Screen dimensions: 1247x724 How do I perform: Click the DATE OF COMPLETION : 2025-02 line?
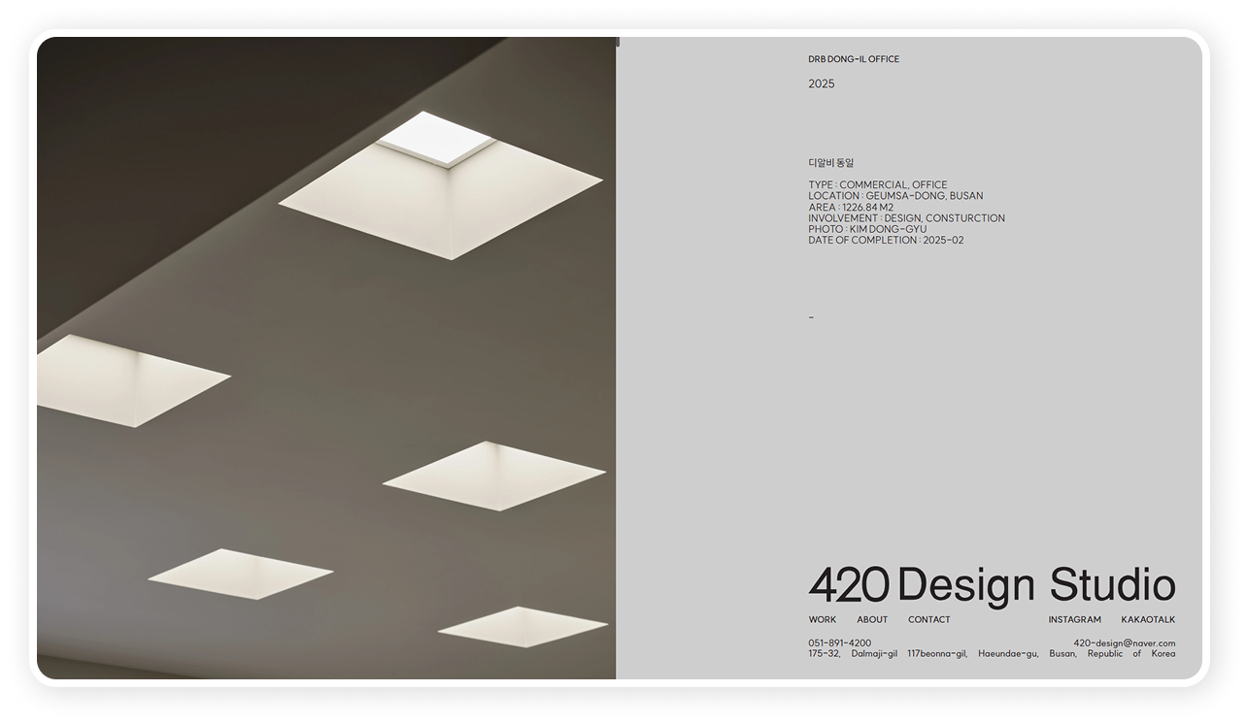[886, 241]
